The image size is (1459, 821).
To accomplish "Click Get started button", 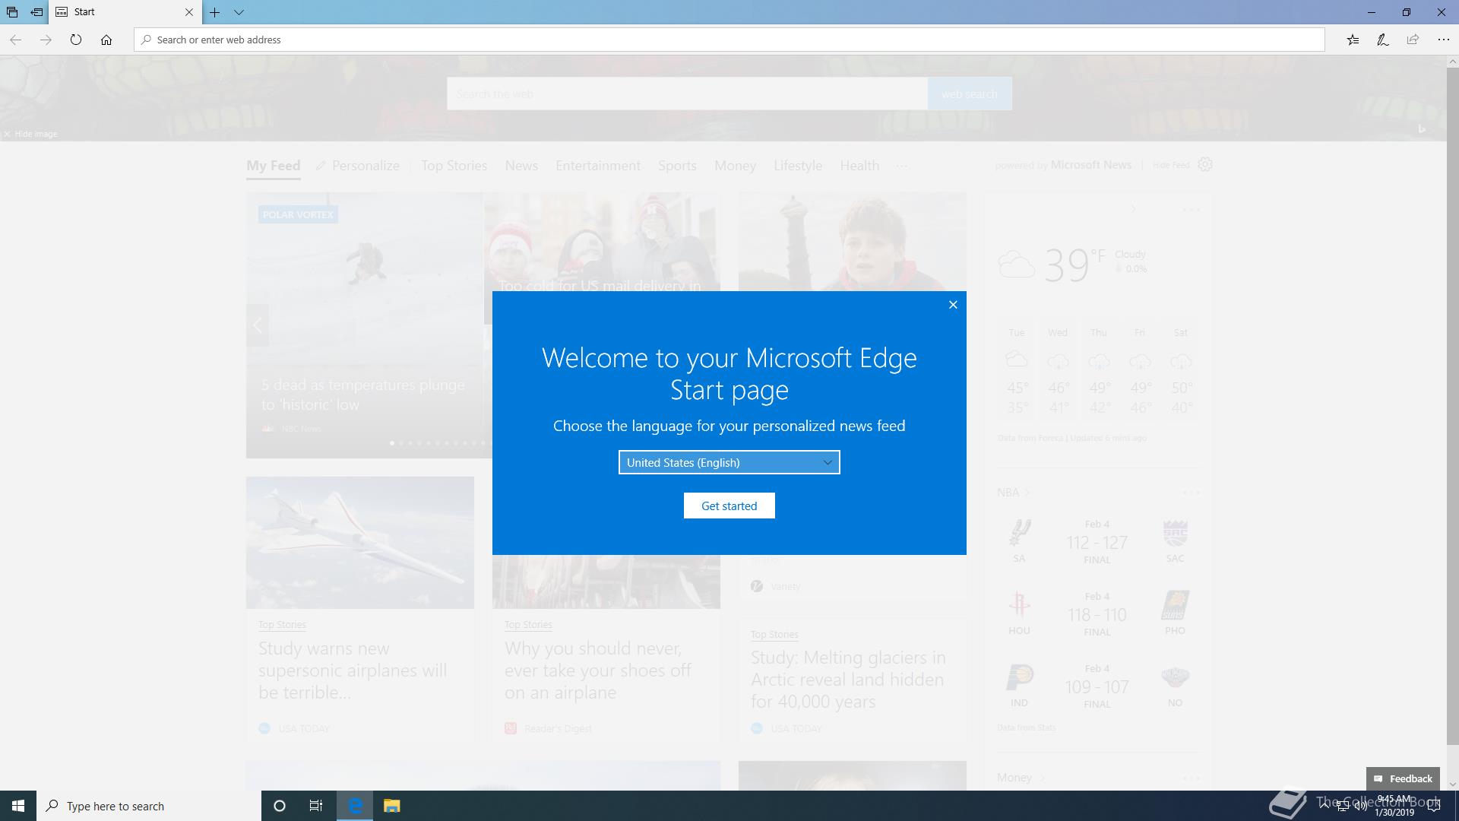I will pos(729,506).
